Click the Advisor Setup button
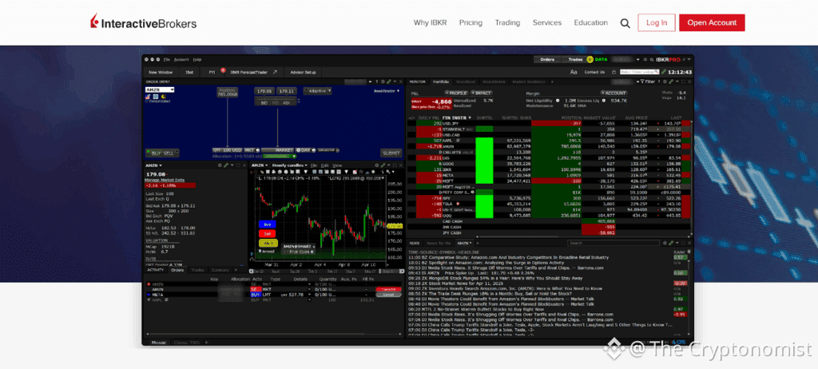 [303, 72]
